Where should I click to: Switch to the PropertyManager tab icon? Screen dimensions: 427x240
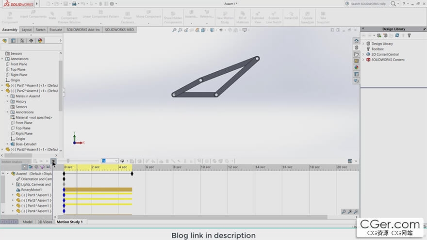coord(14,41)
